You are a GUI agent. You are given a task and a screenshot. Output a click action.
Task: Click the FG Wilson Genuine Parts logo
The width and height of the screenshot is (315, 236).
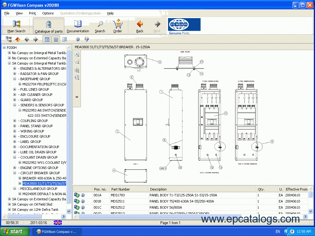click(184, 26)
